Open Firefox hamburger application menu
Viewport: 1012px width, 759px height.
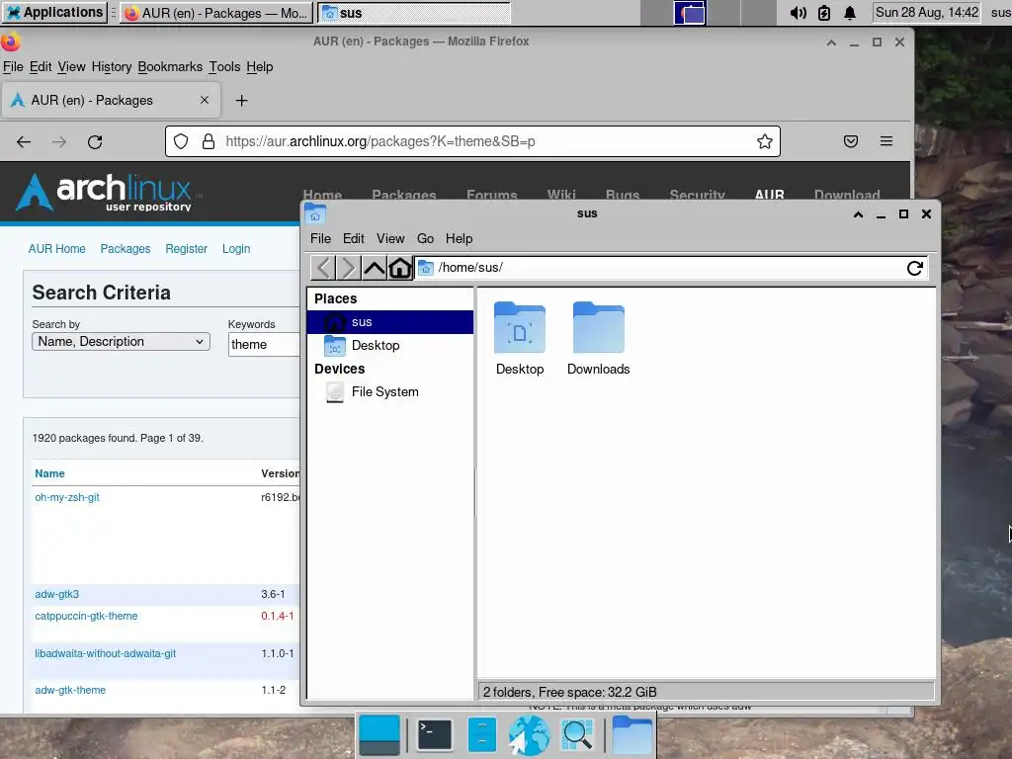click(x=886, y=141)
